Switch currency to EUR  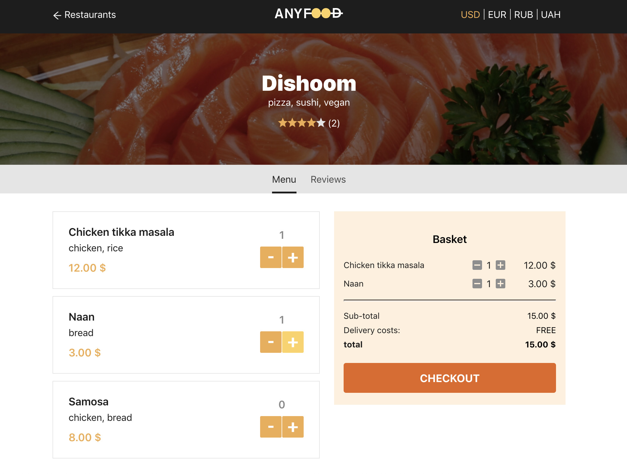tap(497, 15)
